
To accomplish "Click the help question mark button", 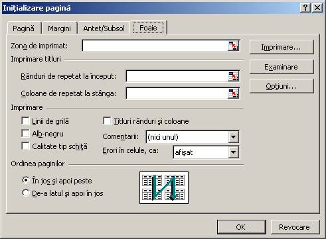I will [x=305, y=8].
